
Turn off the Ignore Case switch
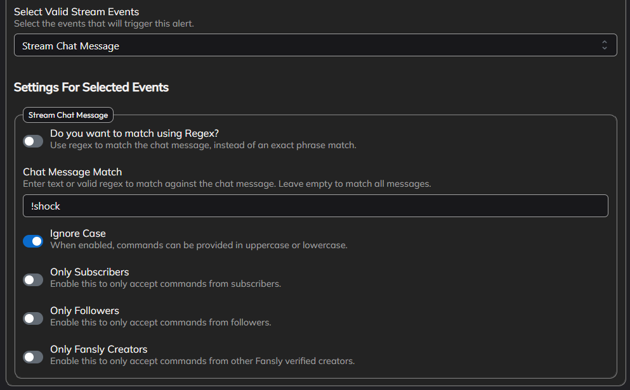pyautogui.click(x=33, y=241)
